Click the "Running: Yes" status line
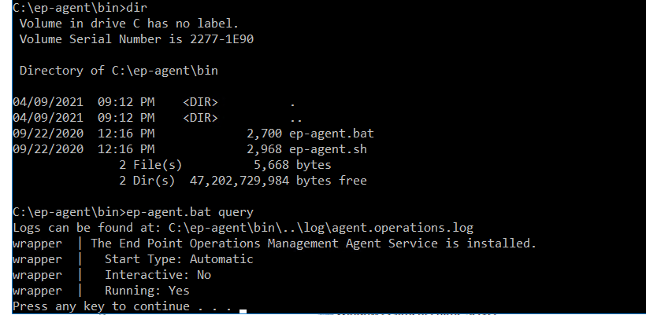This screenshot has height=315, width=646. tap(147, 291)
